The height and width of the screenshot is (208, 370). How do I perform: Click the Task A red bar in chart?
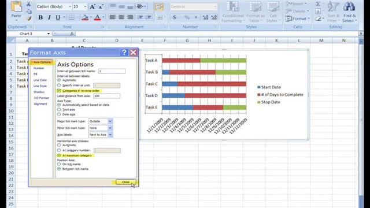click(181, 61)
